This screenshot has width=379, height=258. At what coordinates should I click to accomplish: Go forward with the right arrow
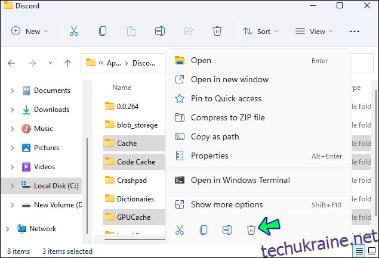point(32,63)
